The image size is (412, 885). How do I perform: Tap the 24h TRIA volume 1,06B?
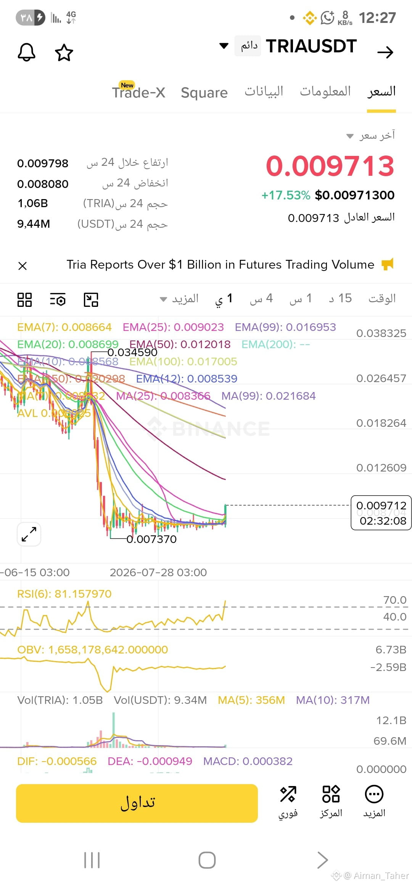coord(33,203)
